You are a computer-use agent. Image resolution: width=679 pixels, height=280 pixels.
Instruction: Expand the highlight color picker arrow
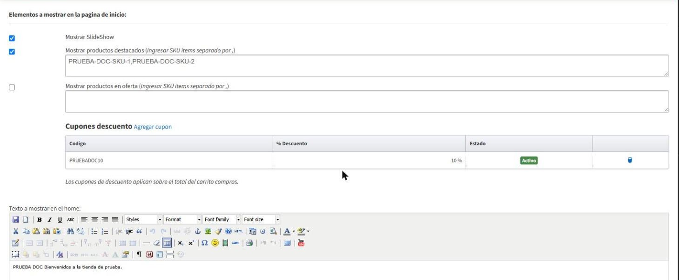click(x=308, y=231)
